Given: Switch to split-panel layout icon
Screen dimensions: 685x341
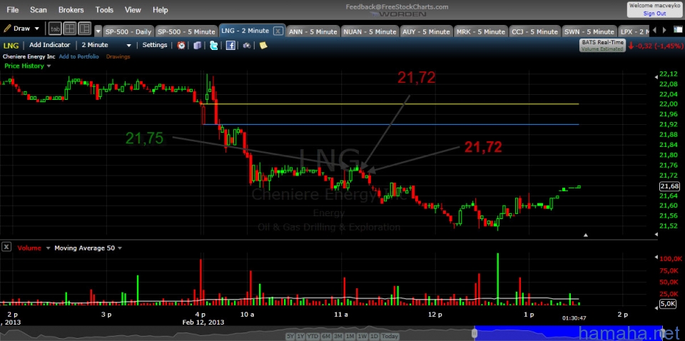Looking at the screenshot, I should [84, 29].
